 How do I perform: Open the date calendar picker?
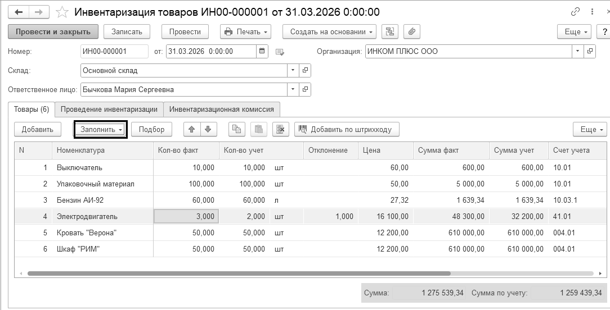(262, 52)
